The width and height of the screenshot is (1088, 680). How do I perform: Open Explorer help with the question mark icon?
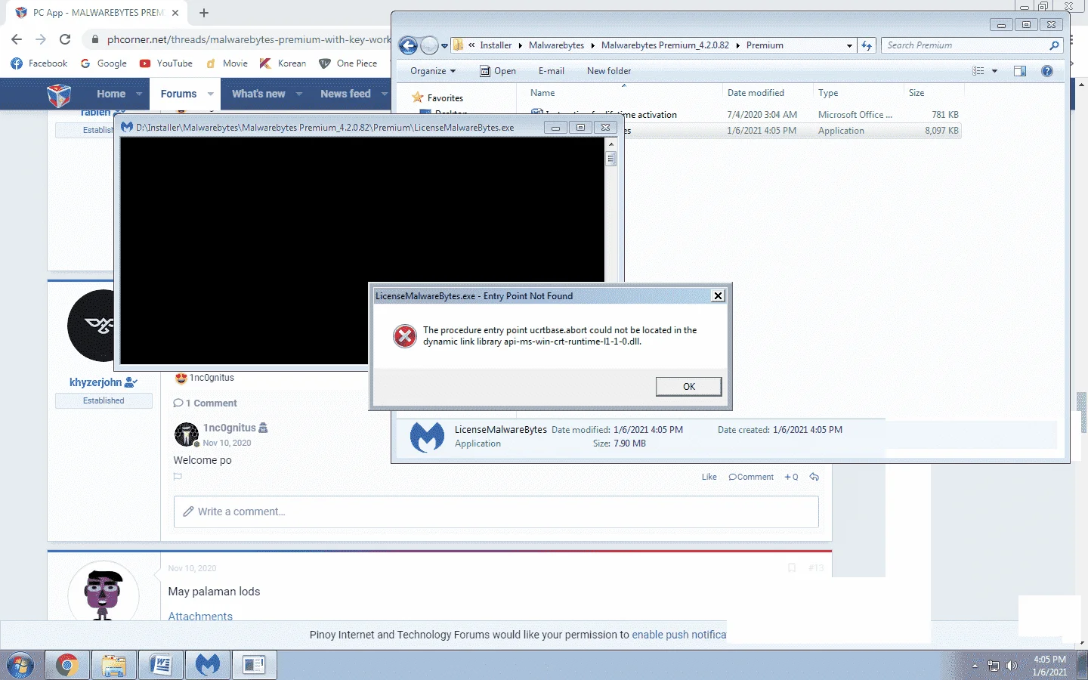(1047, 71)
